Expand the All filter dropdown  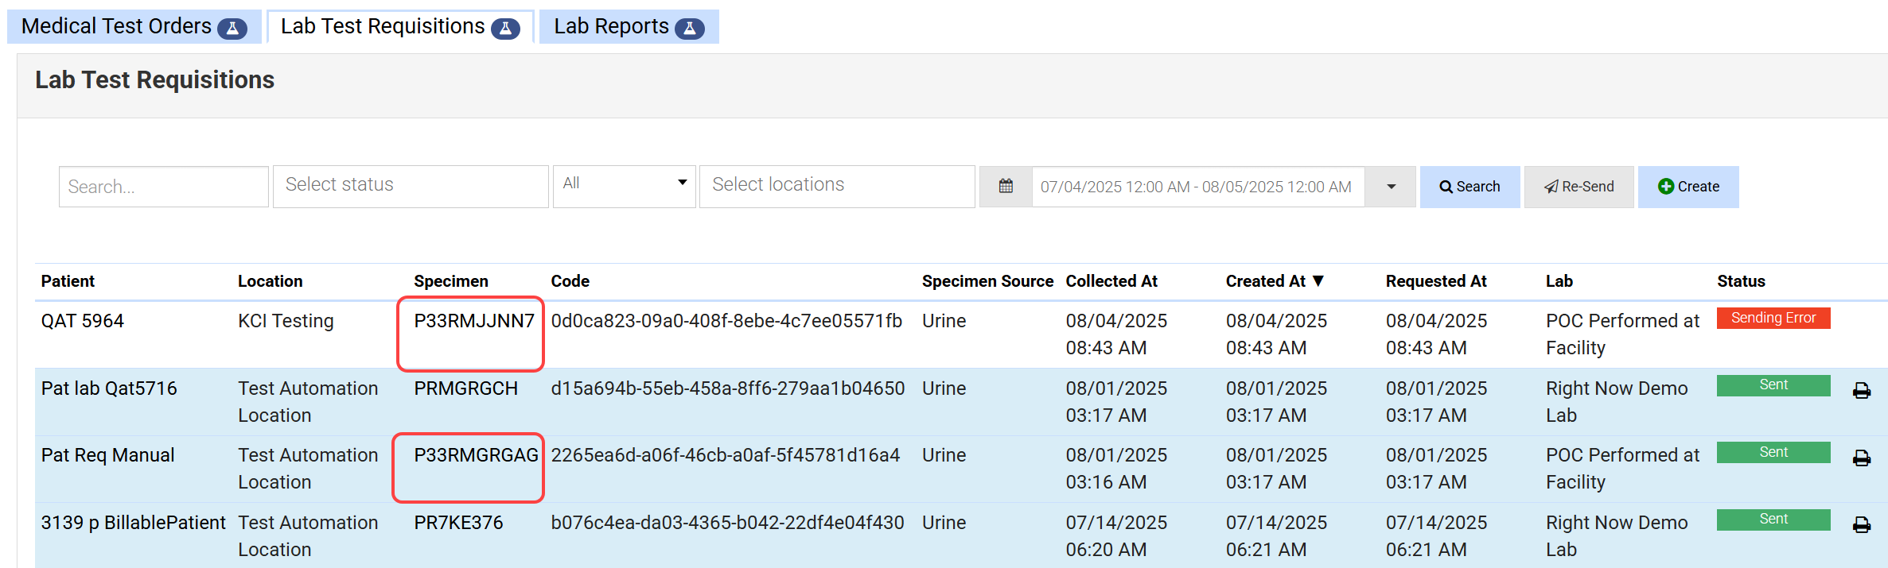pyautogui.click(x=624, y=184)
